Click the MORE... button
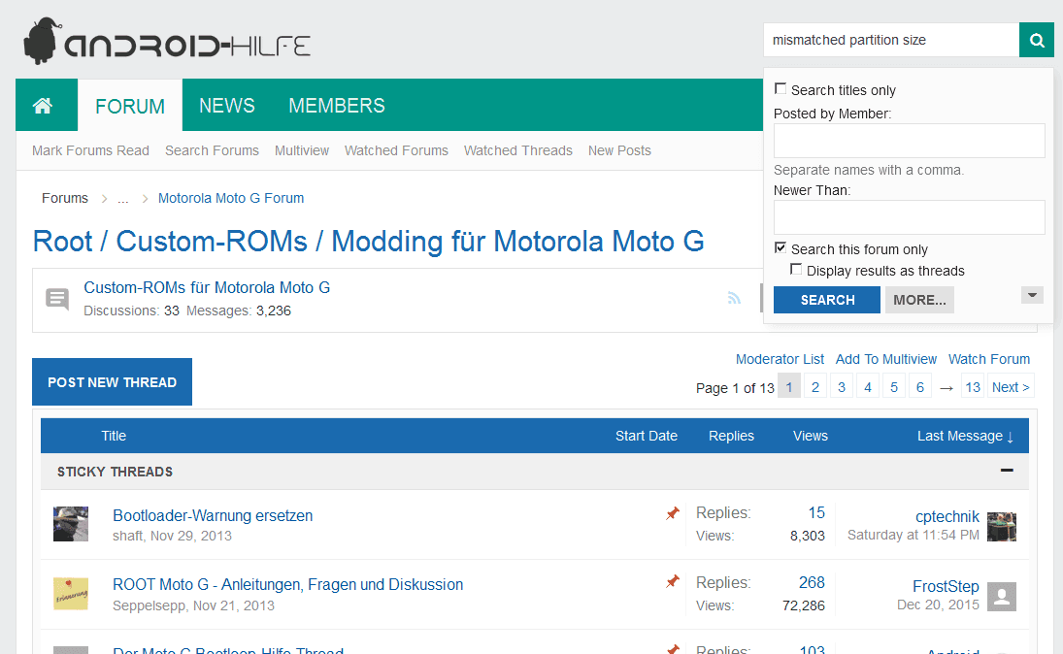The height and width of the screenshot is (654, 1063). pos(919,300)
